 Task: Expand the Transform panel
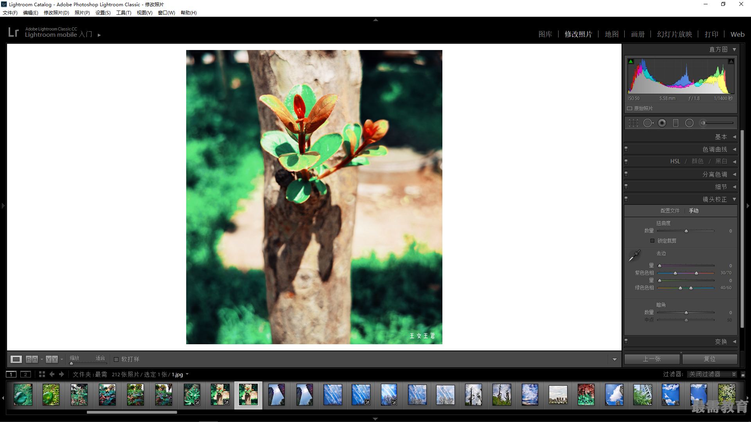point(734,342)
